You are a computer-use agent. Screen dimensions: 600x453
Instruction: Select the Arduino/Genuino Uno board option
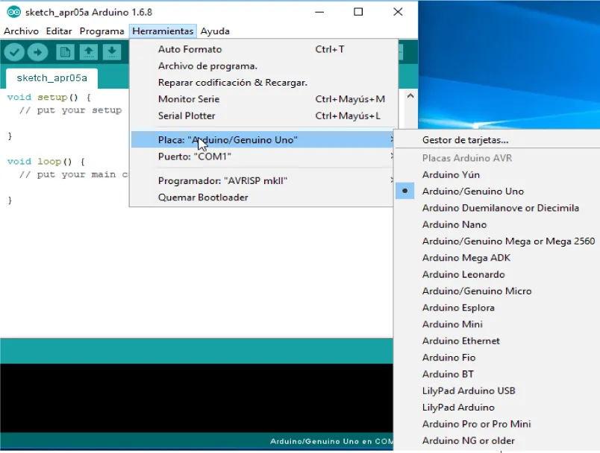[x=472, y=191]
